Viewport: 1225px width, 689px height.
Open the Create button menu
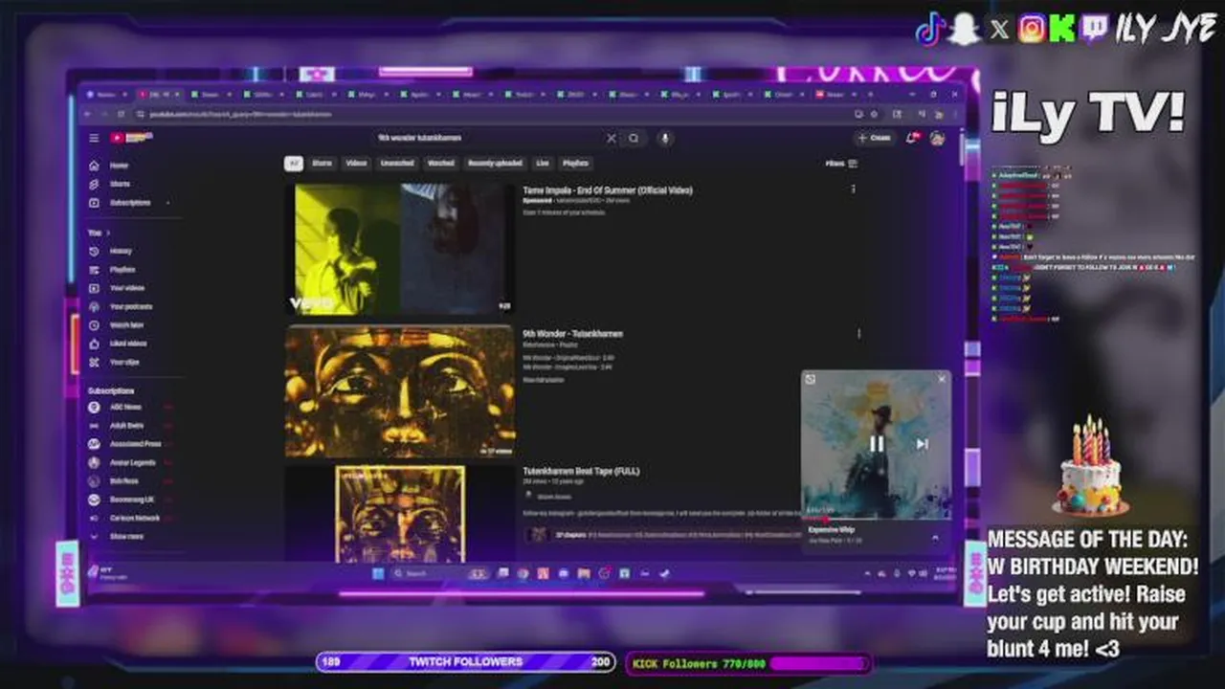coord(875,138)
